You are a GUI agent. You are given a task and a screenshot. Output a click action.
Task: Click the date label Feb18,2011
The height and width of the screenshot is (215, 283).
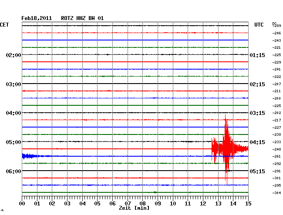[37, 18]
